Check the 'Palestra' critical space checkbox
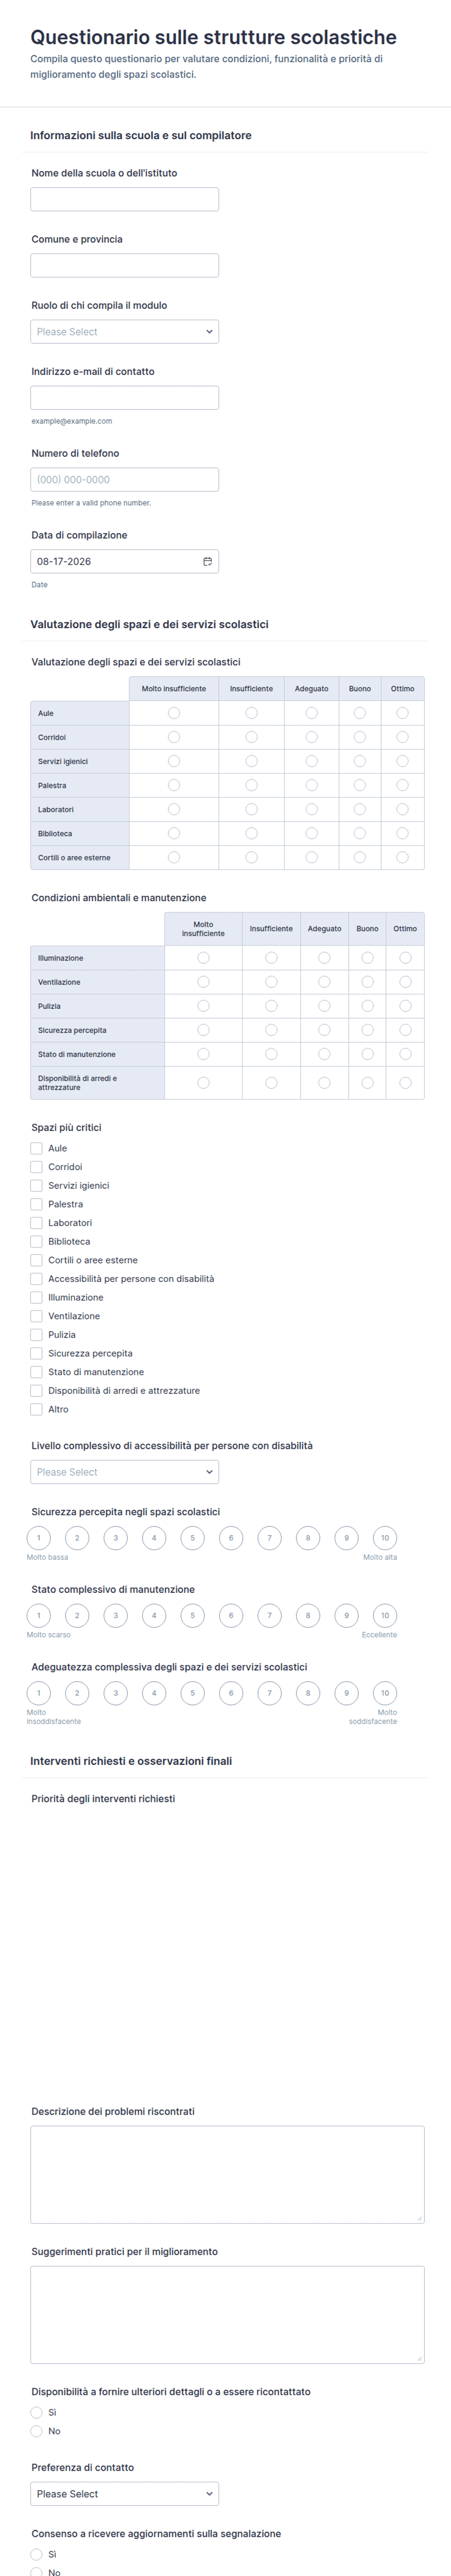 tap(36, 1204)
